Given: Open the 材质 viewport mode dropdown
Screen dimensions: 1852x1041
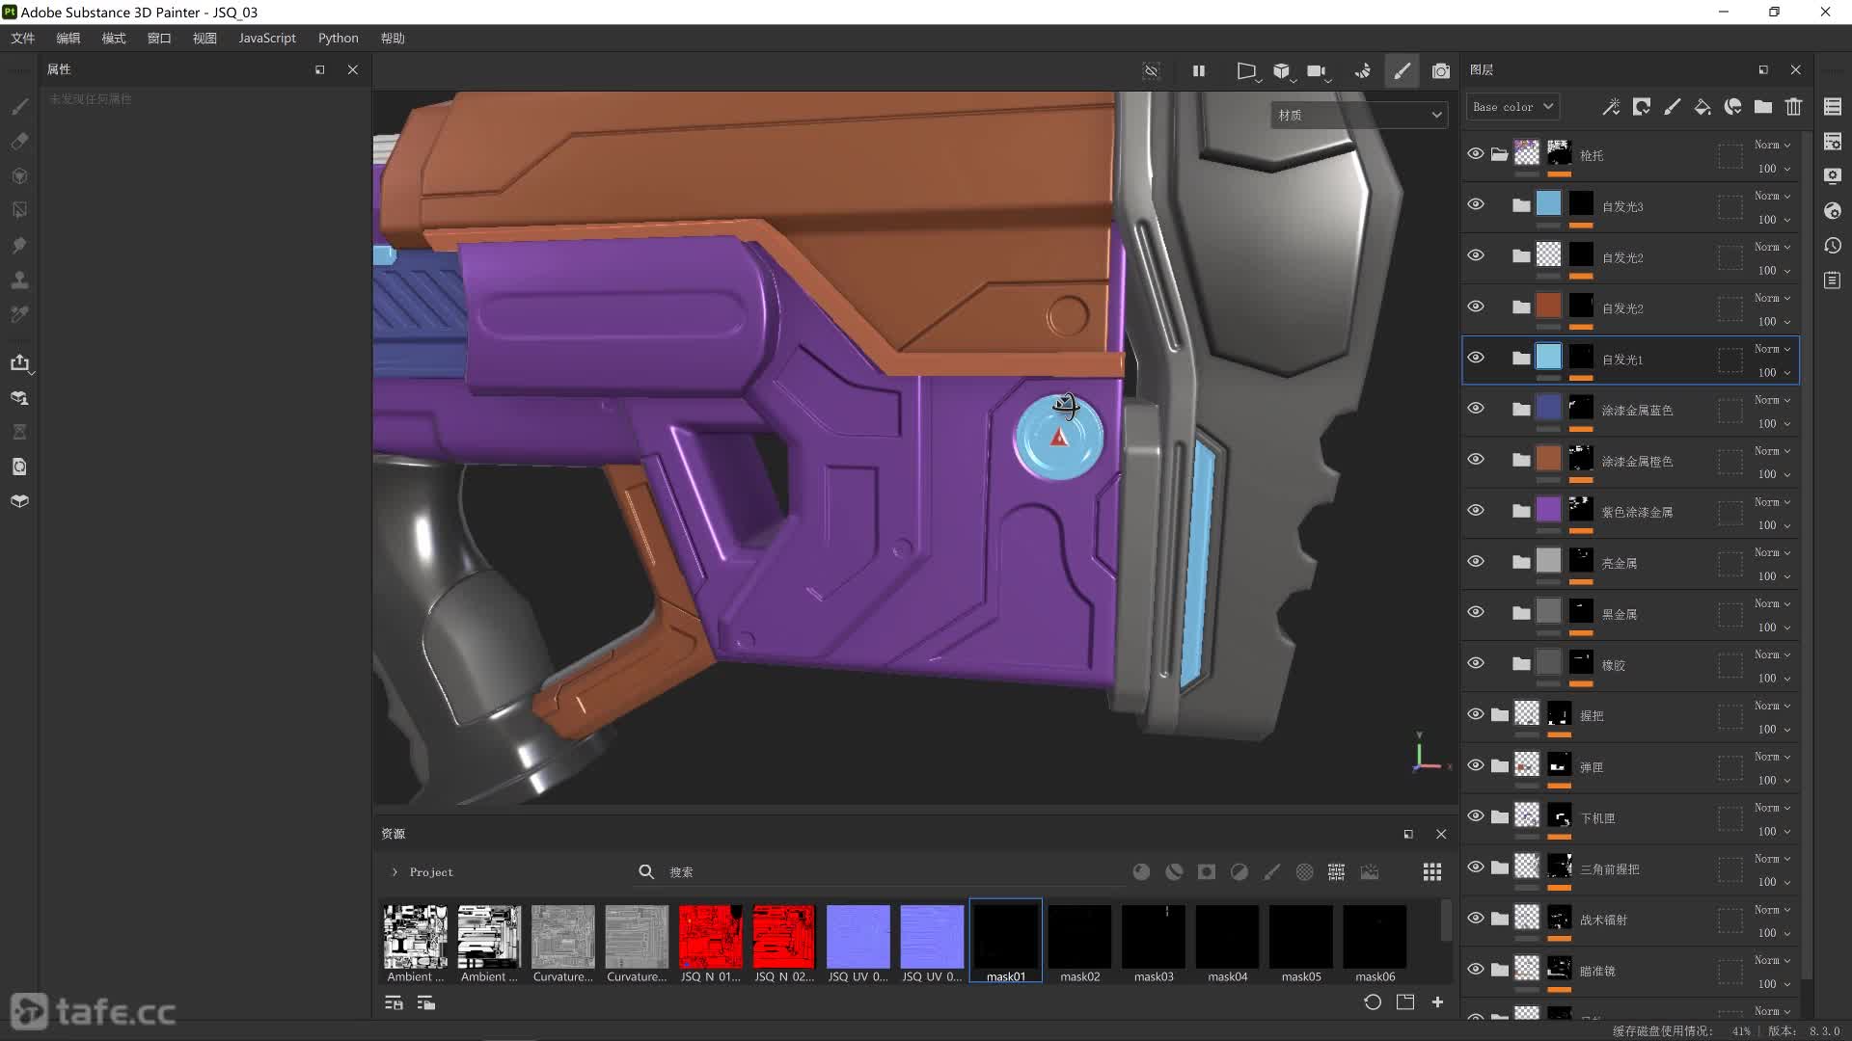Looking at the screenshot, I should [1359, 115].
